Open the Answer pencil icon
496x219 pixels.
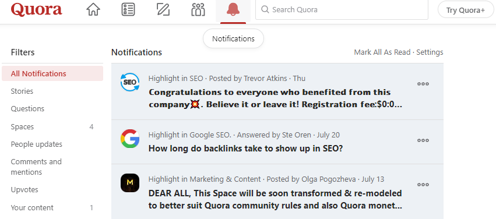163,9
